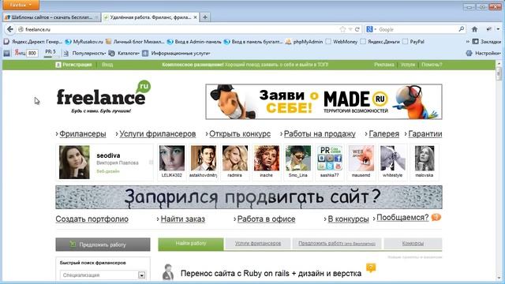Open the phpMyAdmin bookmark
Image resolution: width=505 pixels, height=284 pixels.
[x=305, y=42]
